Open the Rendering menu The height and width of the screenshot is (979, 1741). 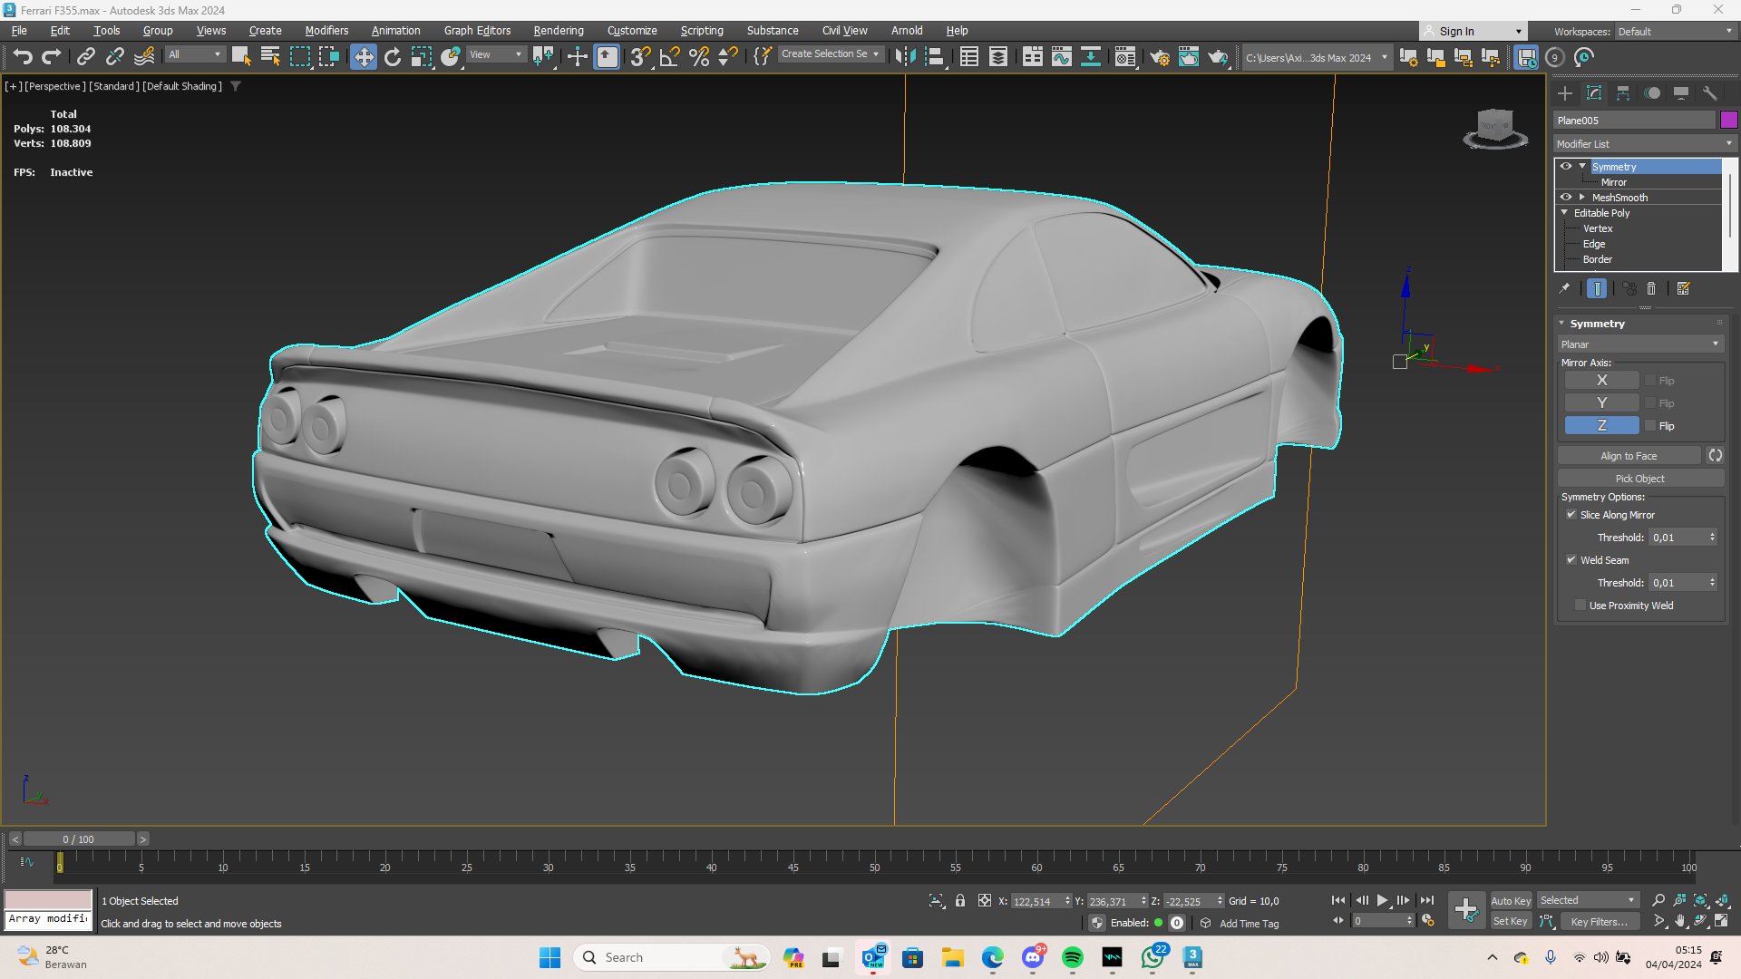tap(558, 31)
